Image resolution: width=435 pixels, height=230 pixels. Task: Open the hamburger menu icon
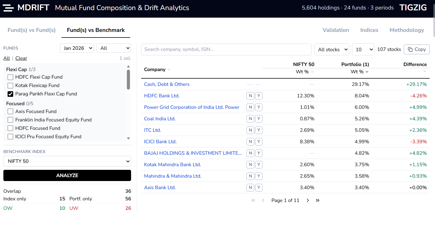click(8, 8)
